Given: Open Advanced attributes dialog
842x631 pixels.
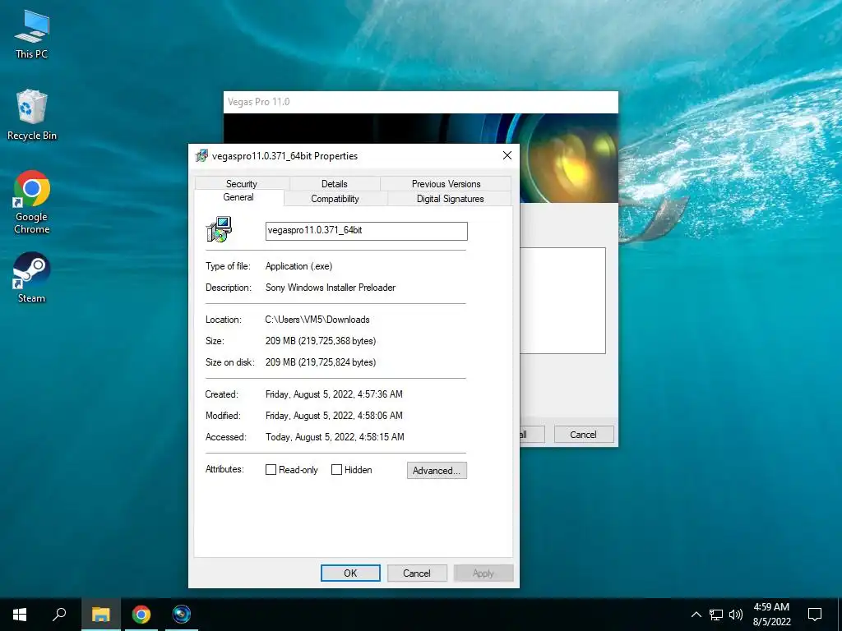Looking at the screenshot, I should (437, 471).
